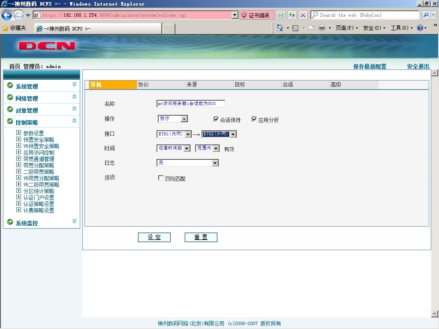This screenshot has width=439, height=329.
Task: Stop loading with the red X icon
Action: (303, 15)
